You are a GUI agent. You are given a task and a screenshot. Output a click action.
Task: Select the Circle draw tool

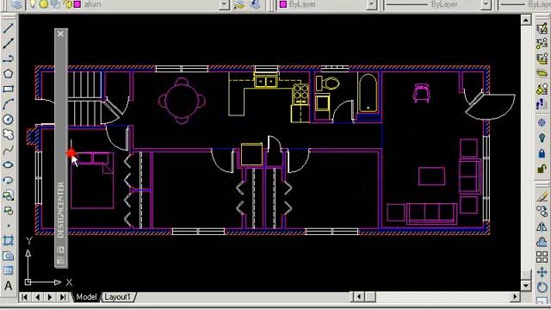coord(8,119)
